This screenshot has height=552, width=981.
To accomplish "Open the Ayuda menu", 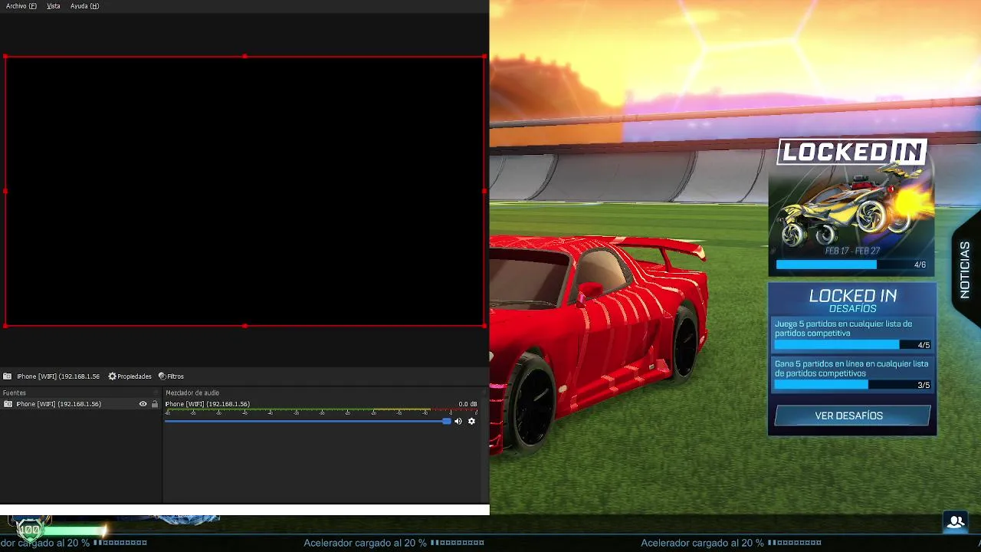I will tap(84, 6).
